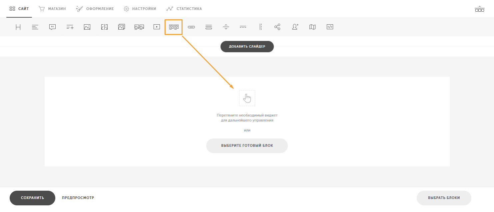This screenshot has height=212, width=494.
Task: Click the hand drop-zone placeholder
Action: [247, 98]
